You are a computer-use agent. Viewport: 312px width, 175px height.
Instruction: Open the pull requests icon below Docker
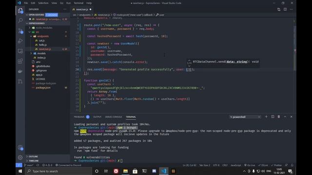(20, 81)
